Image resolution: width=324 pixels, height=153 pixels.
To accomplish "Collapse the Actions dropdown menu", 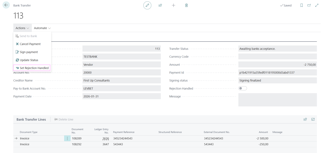I will click(22, 28).
